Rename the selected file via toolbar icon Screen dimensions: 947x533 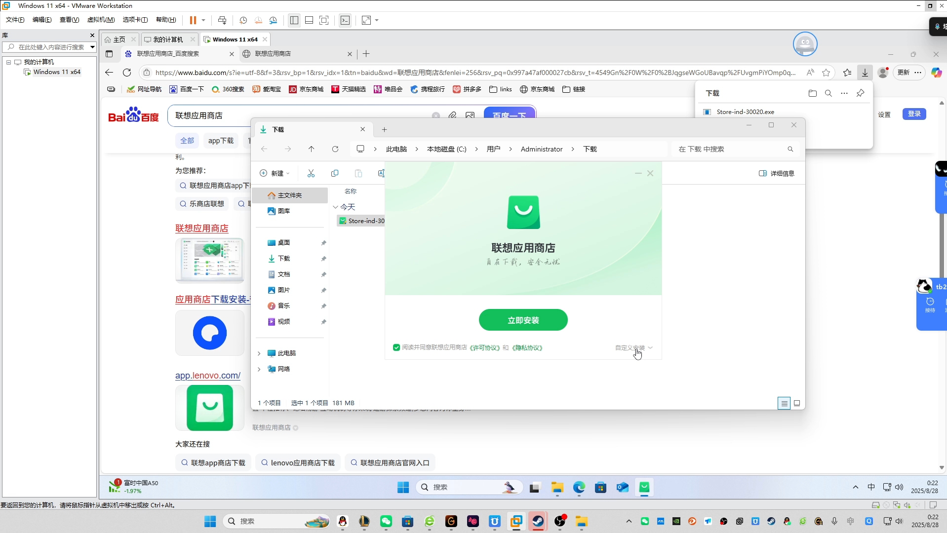381,173
